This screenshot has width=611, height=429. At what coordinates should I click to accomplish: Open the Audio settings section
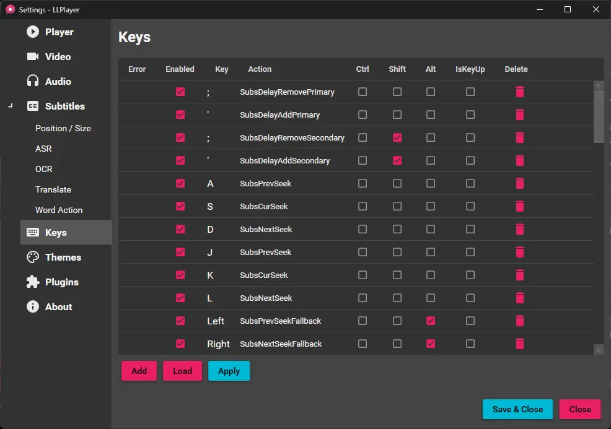click(x=66, y=81)
